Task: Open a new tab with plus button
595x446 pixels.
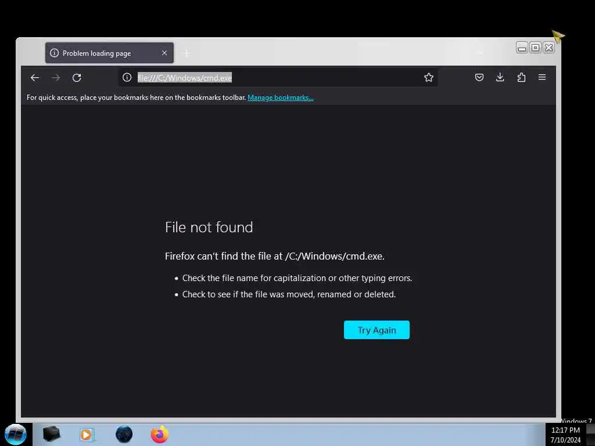Action: coord(187,54)
